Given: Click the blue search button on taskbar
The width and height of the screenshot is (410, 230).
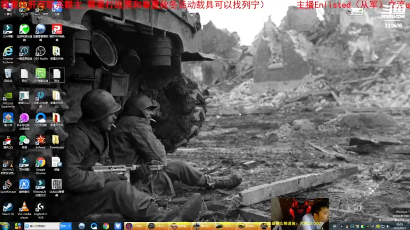Looking at the screenshot, I should (66, 226).
